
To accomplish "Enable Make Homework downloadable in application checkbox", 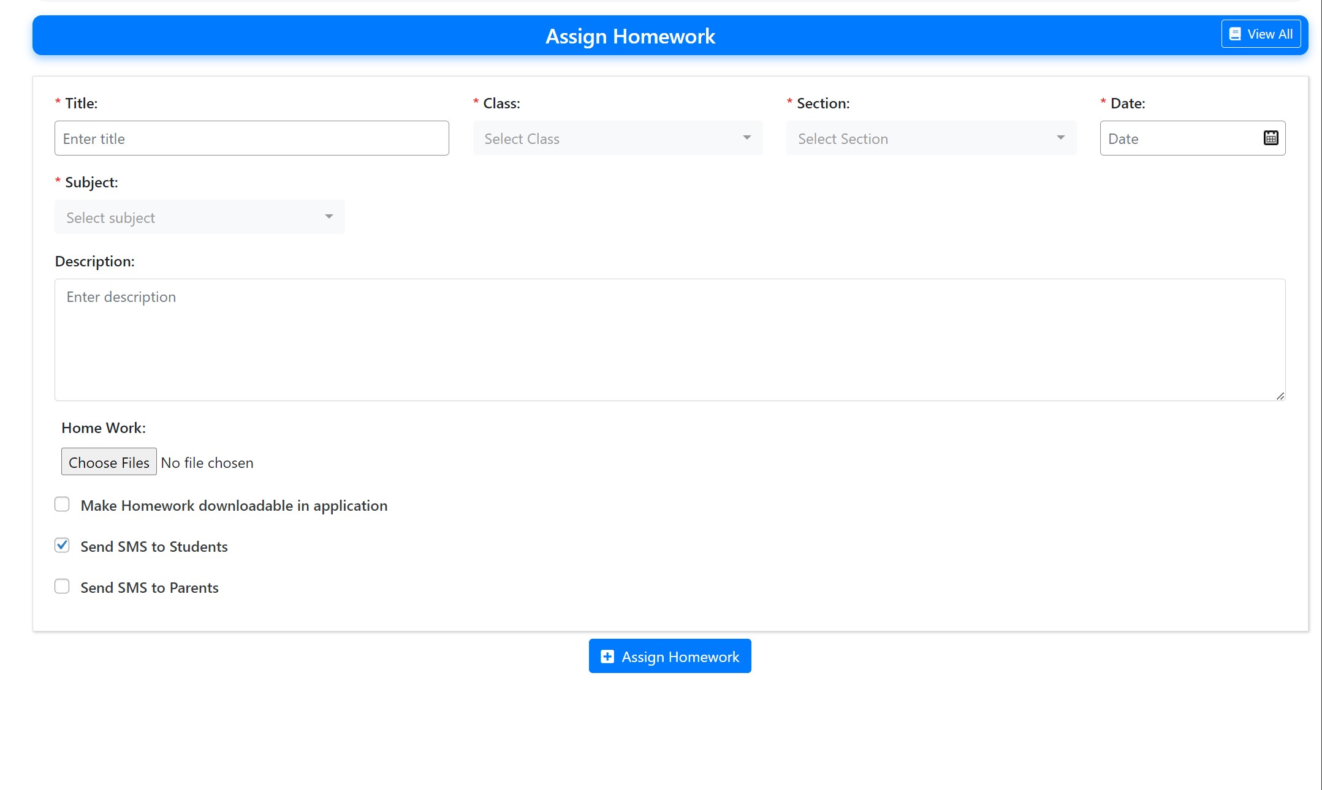I will (x=62, y=505).
